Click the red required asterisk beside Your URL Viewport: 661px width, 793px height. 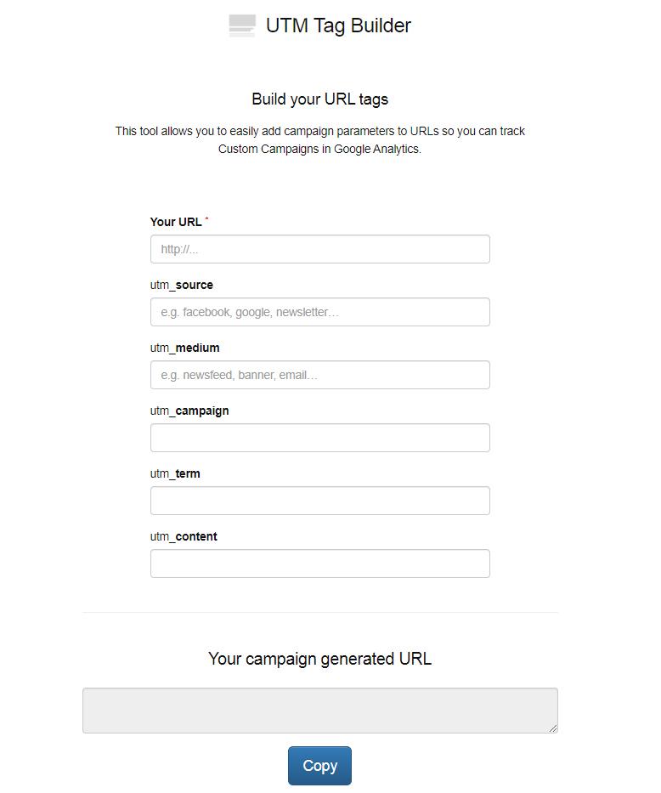[x=206, y=219]
